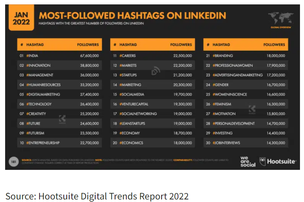Click the watermark icon near #MARKETS row
The height and width of the screenshot is (202, 304).
tap(155, 70)
